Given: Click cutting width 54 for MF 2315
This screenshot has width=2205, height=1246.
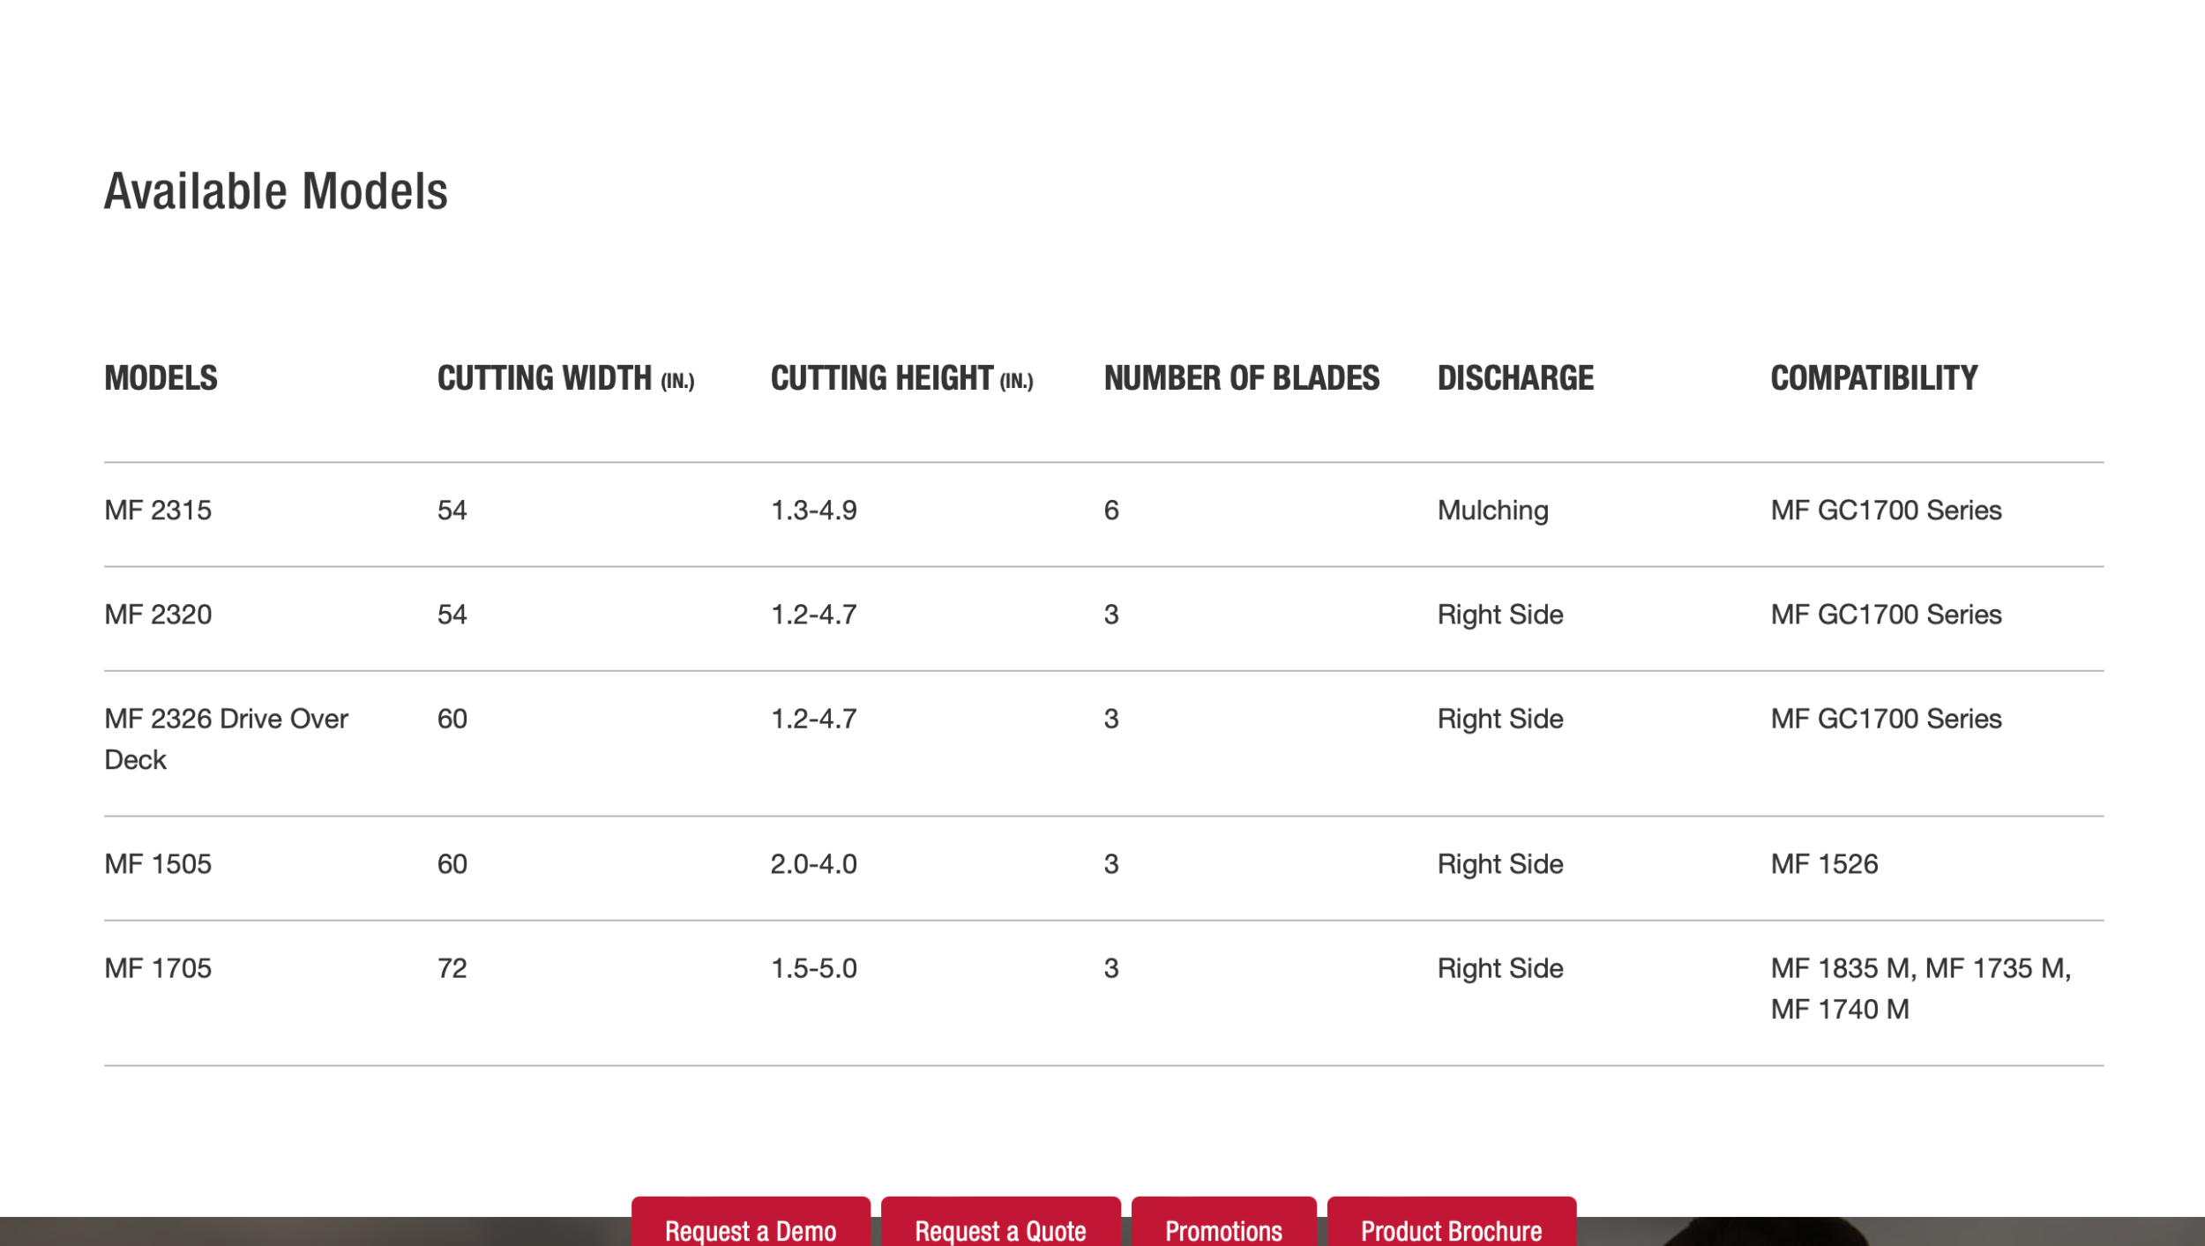Looking at the screenshot, I should (x=452, y=511).
